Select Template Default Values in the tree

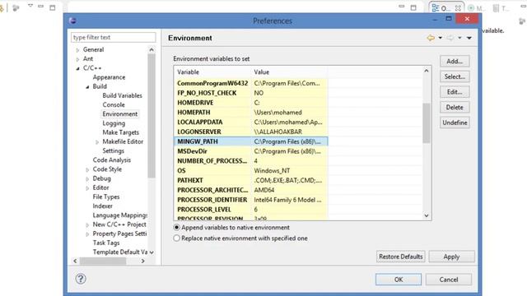(120, 252)
